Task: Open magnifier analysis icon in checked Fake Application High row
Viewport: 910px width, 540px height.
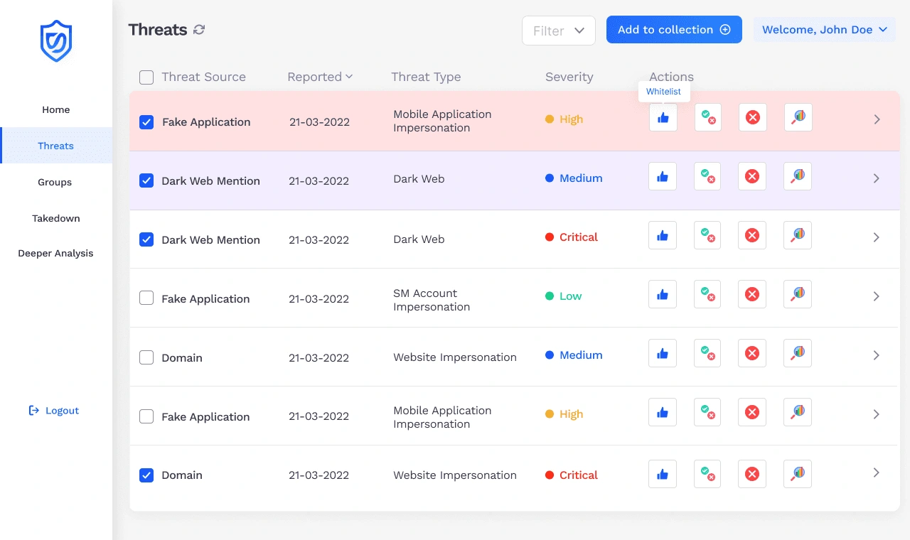Action: 798,118
